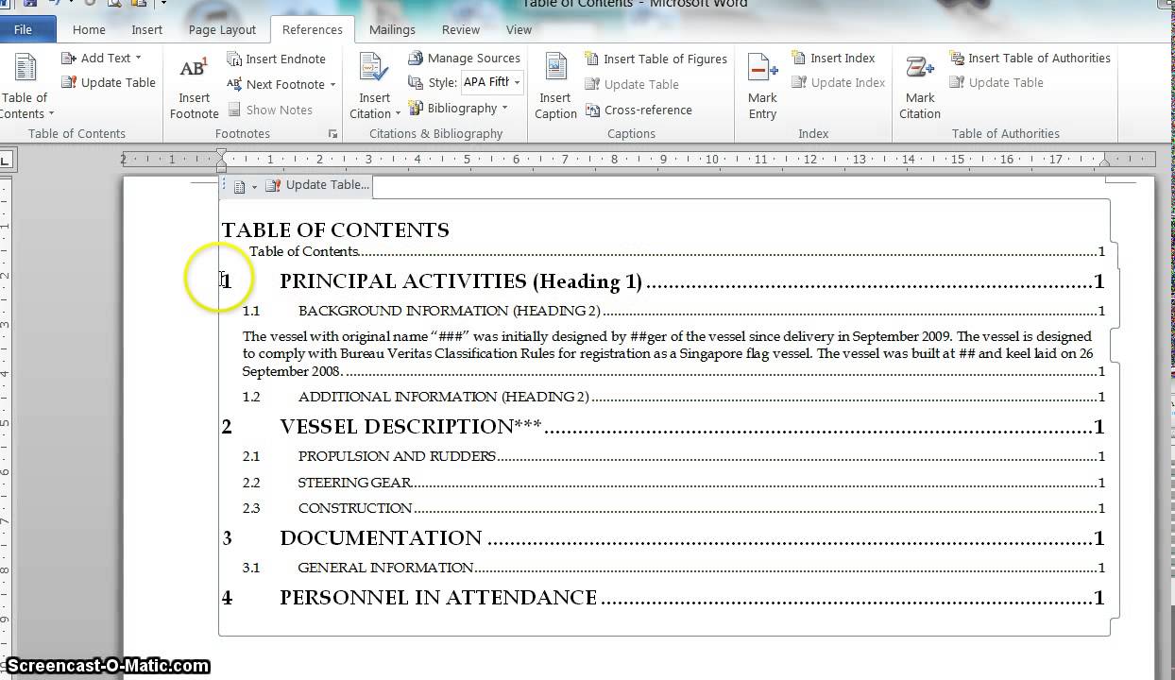Click Update Table in Table of Contents group
The height and width of the screenshot is (680, 1175).
pyautogui.click(x=108, y=82)
